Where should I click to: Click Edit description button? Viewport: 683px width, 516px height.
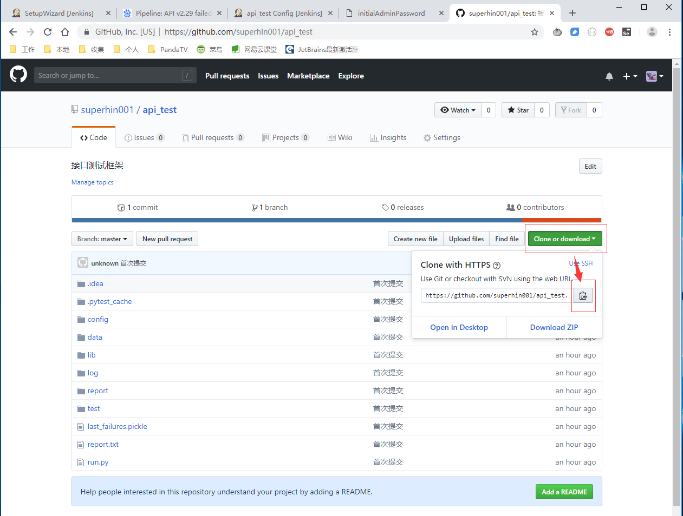click(x=590, y=166)
